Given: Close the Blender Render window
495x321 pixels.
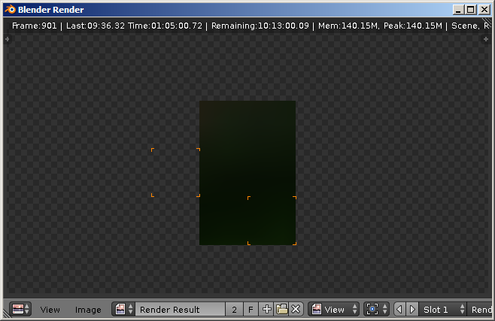Looking at the screenshot, I should [x=484, y=10].
